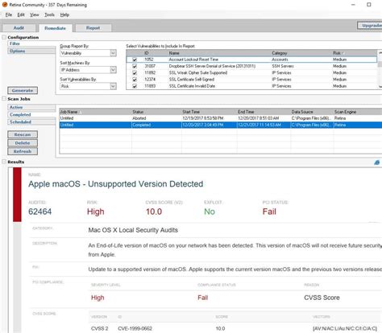Click Mac OS X Local Security Audits category

[133, 230]
